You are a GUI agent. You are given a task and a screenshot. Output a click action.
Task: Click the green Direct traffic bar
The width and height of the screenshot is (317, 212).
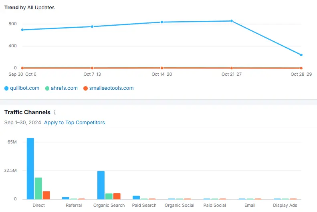[x=38, y=188]
